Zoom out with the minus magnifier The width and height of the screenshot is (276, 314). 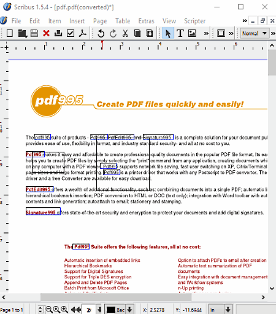[x=49, y=310]
